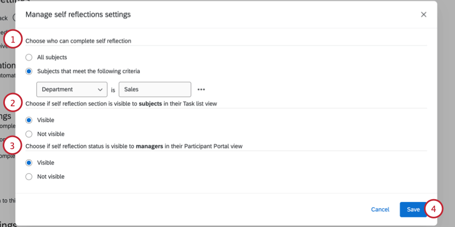This screenshot has width=455, height=227.
Task: Close the Manage self reflections dialog
Action: (423, 14)
